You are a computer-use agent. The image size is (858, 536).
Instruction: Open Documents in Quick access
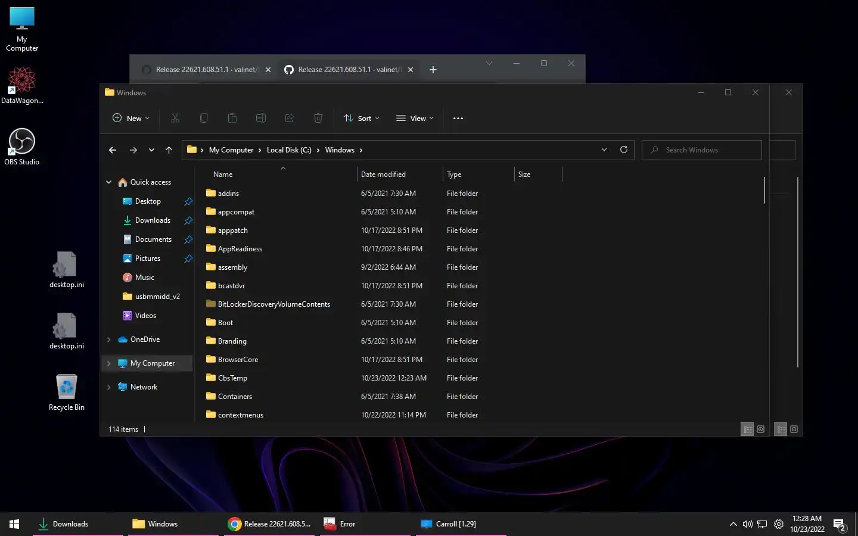pyautogui.click(x=153, y=239)
